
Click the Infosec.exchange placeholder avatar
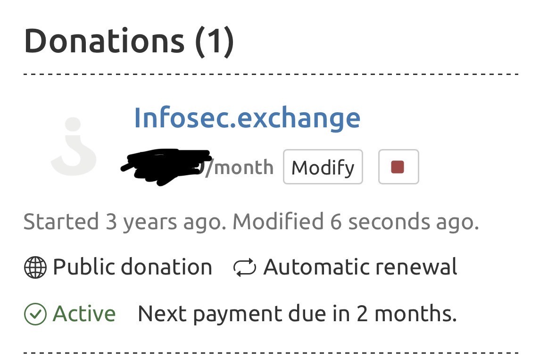(x=74, y=147)
